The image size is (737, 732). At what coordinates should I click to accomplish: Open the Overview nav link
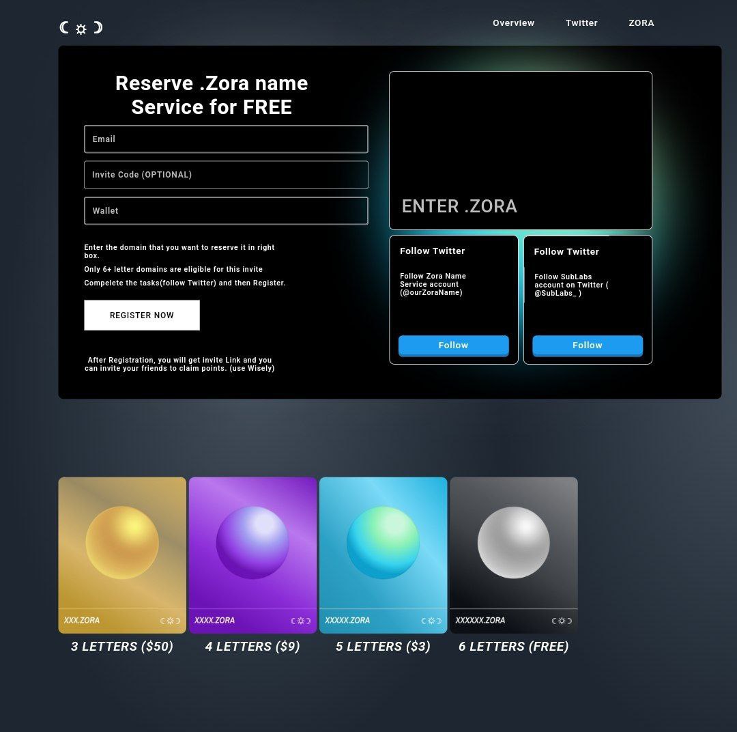[513, 23]
